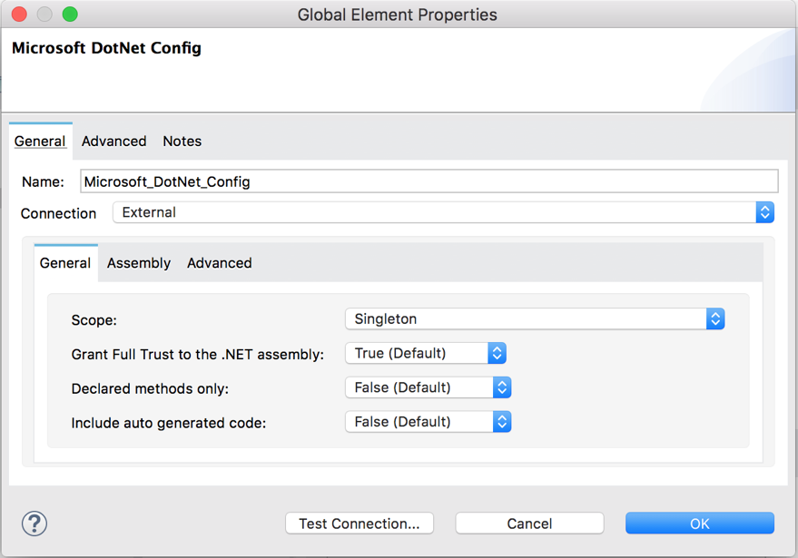Click the Include auto generated code arrows
The height and width of the screenshot is (558, 798).
tap(503, 421)
